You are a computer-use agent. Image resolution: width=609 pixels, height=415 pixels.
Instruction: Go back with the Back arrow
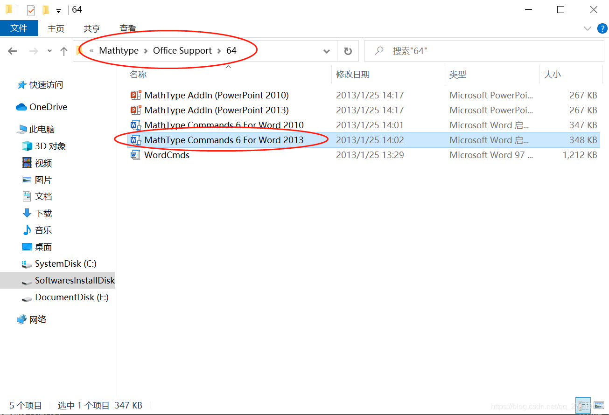pos(13,51)
